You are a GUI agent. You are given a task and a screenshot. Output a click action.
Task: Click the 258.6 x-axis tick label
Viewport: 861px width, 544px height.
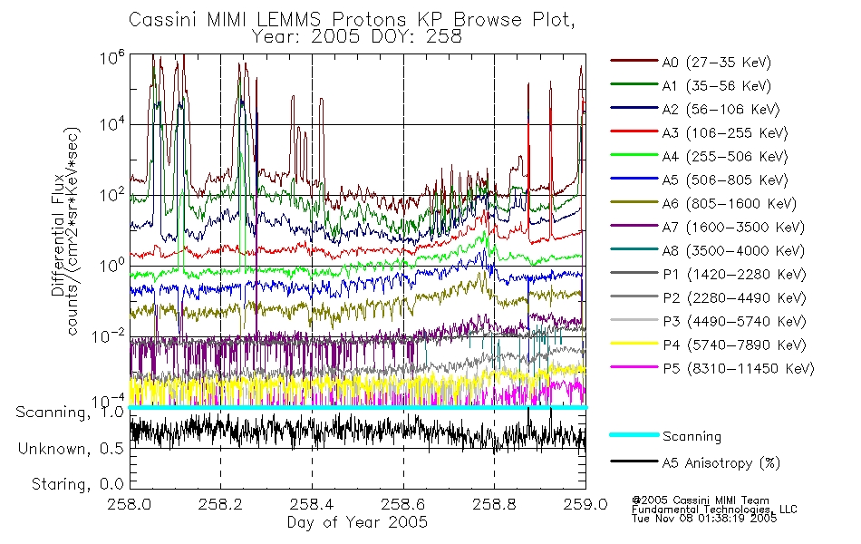click(x=403, y=504)
